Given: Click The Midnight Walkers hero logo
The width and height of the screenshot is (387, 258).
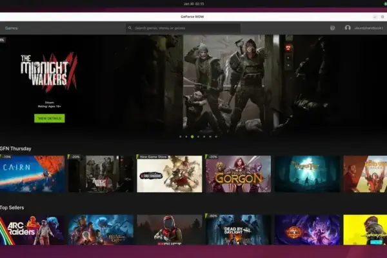Looking at the screenshot, I should (49, 72).
